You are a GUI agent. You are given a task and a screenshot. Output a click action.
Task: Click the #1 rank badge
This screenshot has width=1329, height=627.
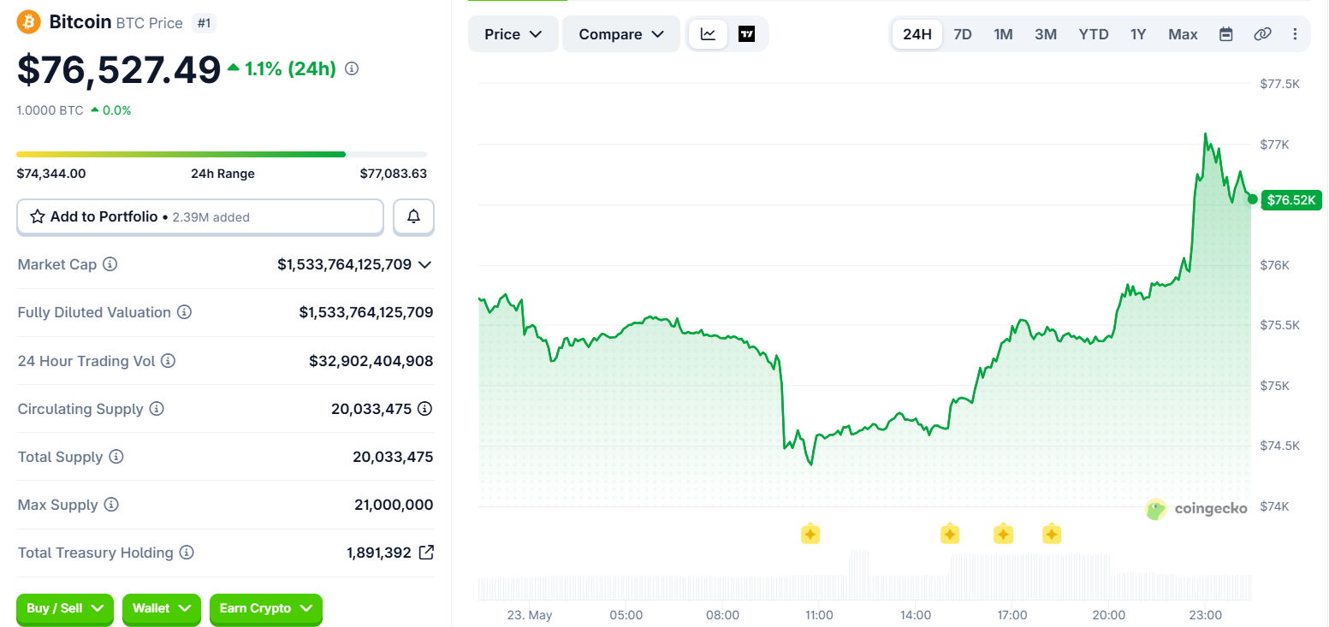pos(205,23)
